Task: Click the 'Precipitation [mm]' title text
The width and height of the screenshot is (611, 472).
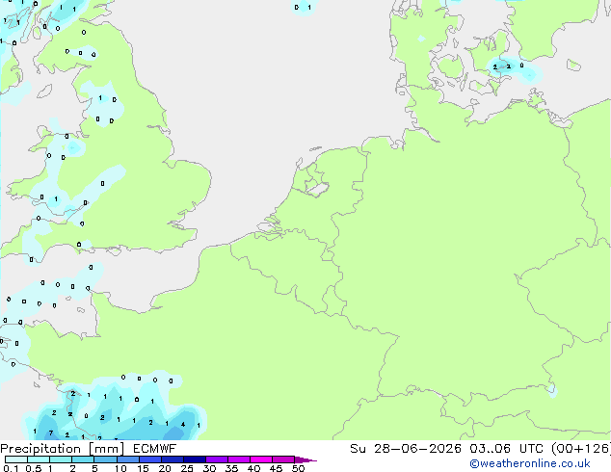Action: point(63,449)
